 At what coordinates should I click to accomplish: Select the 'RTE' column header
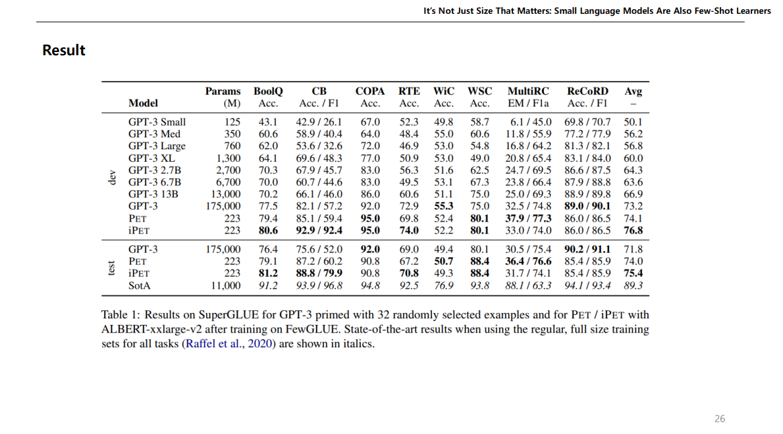pos(409,91)
